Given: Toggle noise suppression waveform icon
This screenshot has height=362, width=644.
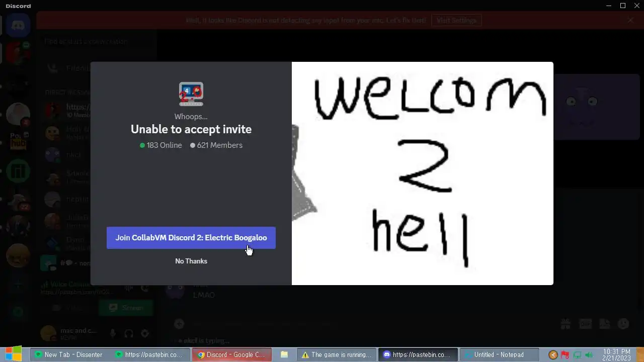Looking at the screenshot, I should [x=129, y=288].
